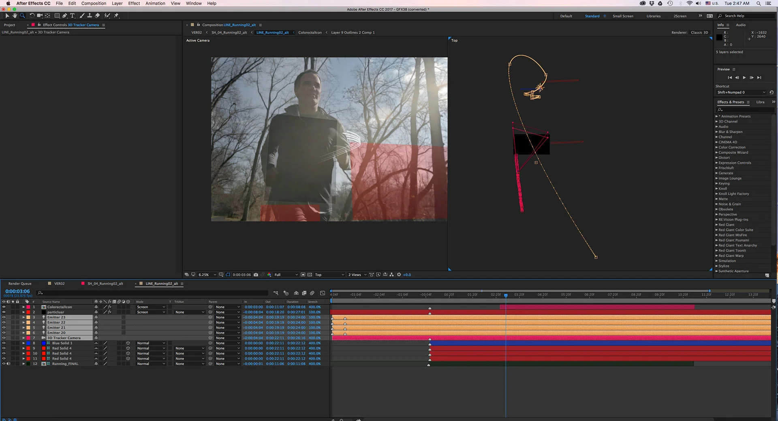
Task: Open the Full resolution dropdown
Action: 286,275
